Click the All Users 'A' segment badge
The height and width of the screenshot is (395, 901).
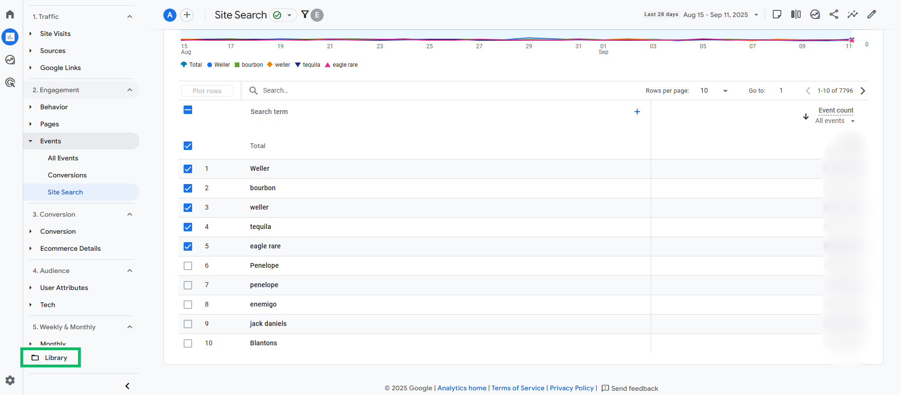click(170, 15)
